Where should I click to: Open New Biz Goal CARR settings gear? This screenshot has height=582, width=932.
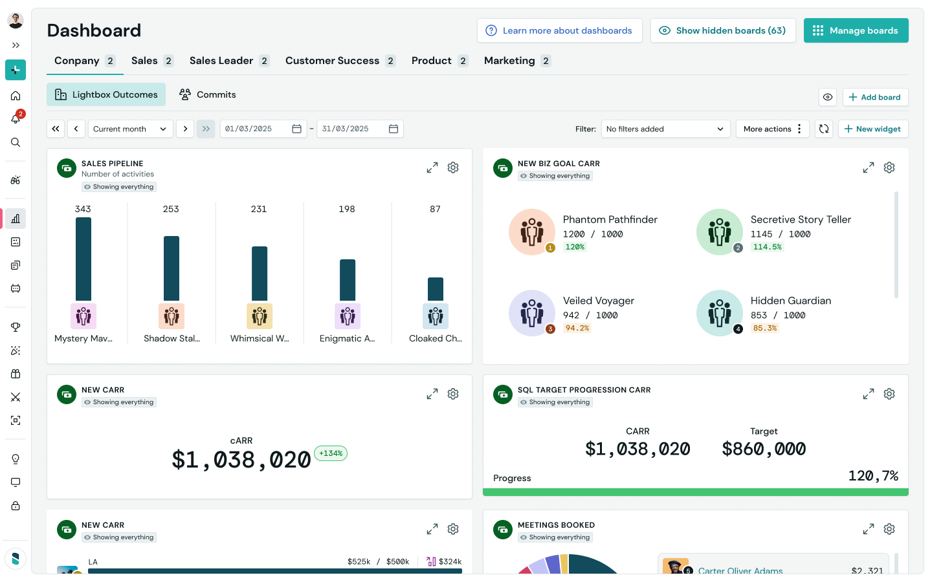click(x=889, y=167)
